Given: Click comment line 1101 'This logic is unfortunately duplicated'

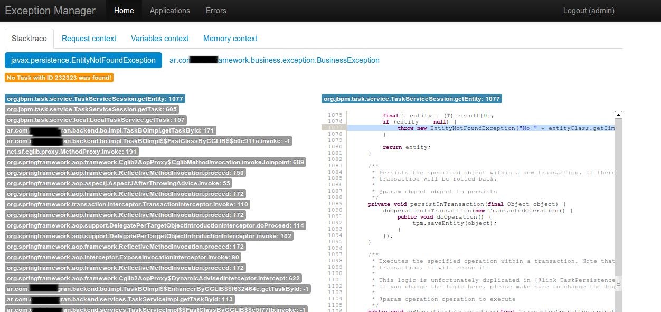Looking at the screenshot, I should [493, 280].
